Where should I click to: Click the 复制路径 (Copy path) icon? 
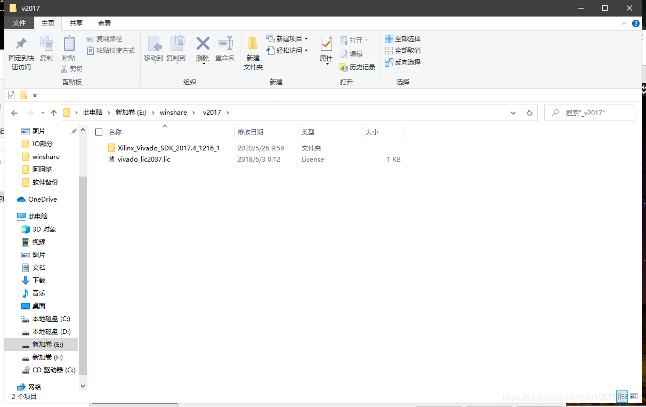tap(105, 39)
